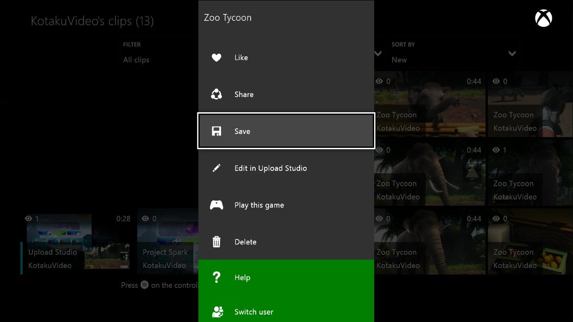Select the Switch user text label
This screenshot has height=322, width=573.
(253, 312)
